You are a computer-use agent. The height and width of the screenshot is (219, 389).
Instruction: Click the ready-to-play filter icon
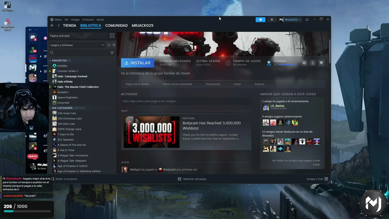114,45
